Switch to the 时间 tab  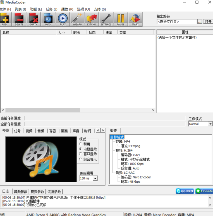click(x=88, y=131)
